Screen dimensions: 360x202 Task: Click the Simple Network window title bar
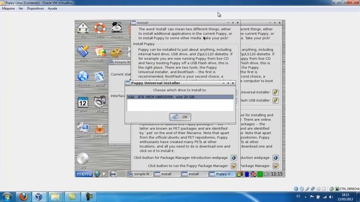pyautogui.click(x=120, y=62)
